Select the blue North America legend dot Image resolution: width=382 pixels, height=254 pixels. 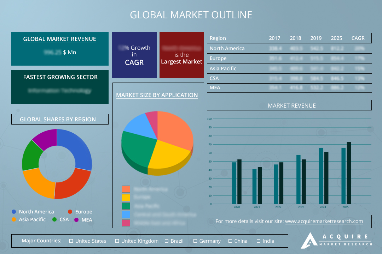pos(13,212)
